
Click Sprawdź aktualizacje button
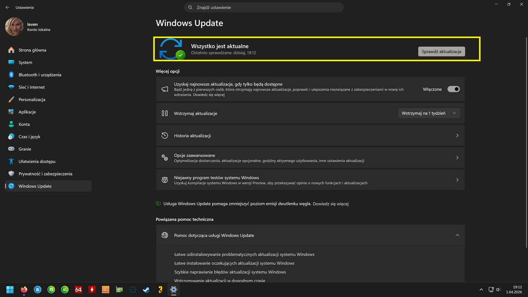pos(442,51)
